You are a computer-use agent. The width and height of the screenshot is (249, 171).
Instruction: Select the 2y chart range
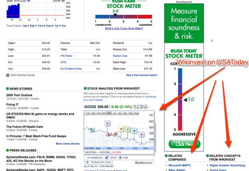pyautogui.click(x=120, y=113)
